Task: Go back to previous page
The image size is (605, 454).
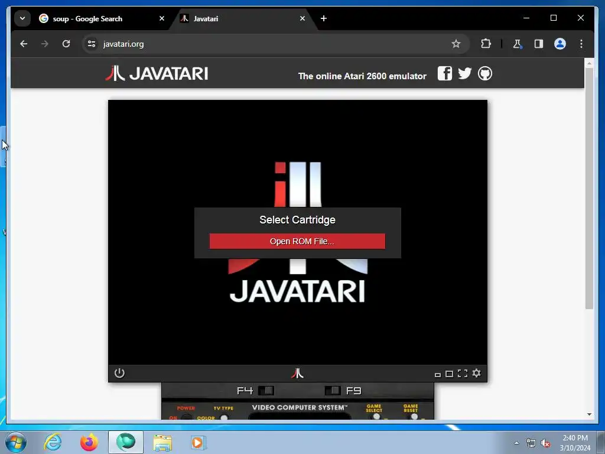Action: click(24, 44)
